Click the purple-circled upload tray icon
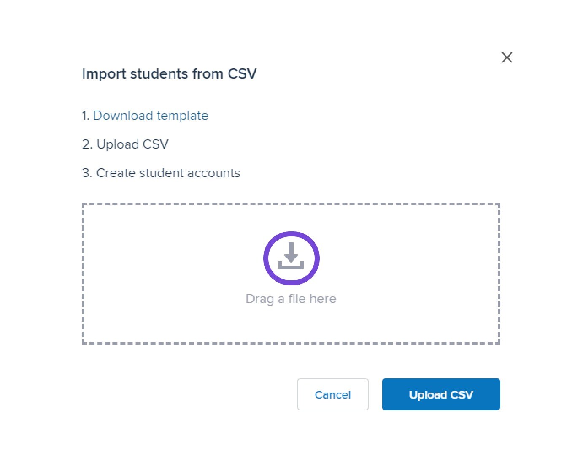Screen dimensions: 583x472 click(x=291, y=258)
